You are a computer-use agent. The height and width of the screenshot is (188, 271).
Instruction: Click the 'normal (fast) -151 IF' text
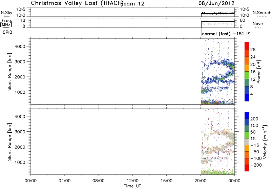[226, 34]
